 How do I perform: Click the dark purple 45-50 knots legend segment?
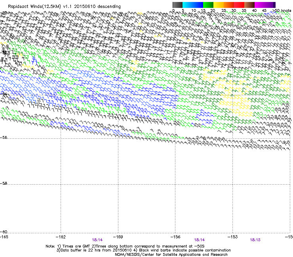(270, 5)
